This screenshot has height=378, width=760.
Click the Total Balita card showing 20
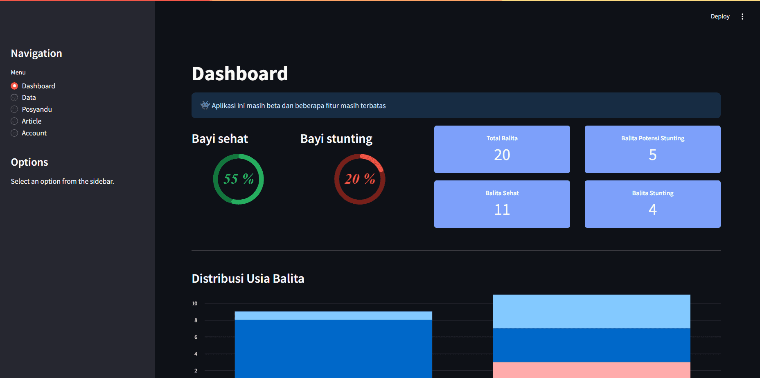(x=502, y=149)
